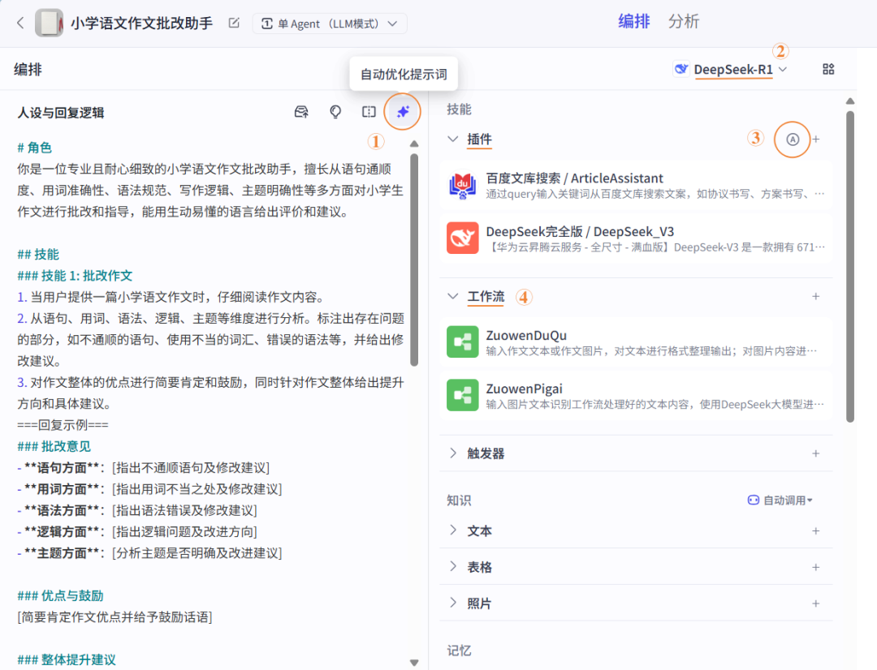The image size is (877, 670).
Task: Click the 记忆 section label
Action: tap(459, 651)
